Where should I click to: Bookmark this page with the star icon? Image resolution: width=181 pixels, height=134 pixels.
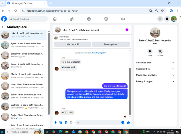pyautogui.click(x=162, y=11)
